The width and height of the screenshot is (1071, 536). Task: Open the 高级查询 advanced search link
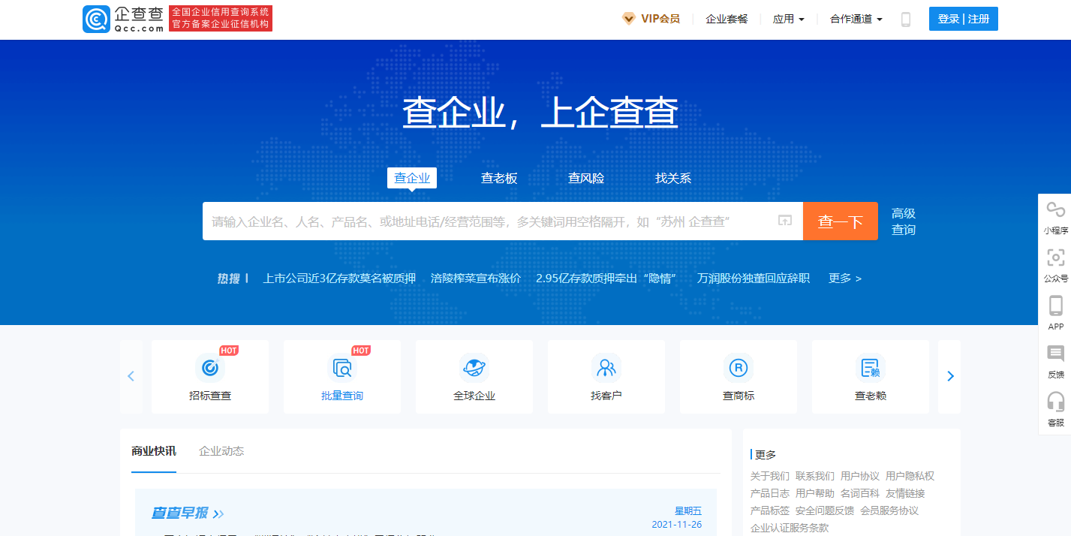click(902, 221)
